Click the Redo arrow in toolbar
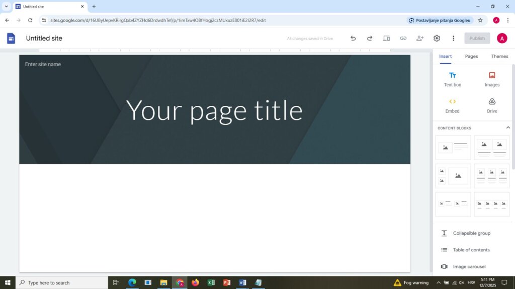The image size is (515, 289). (x=370, y=38)
